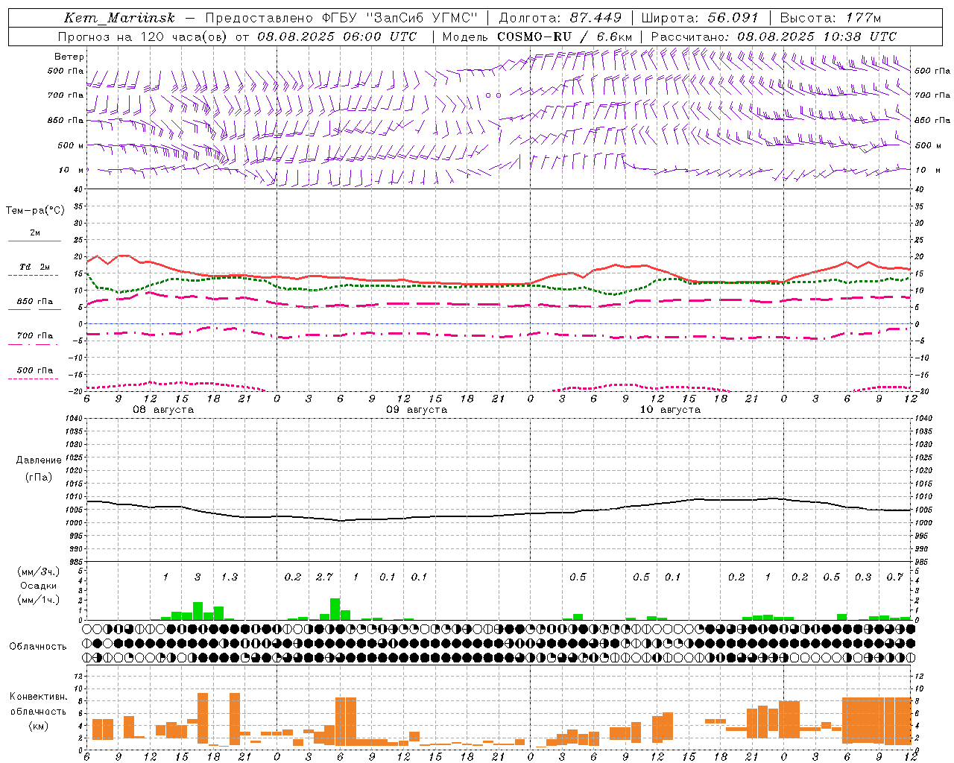
Task: Click the 'Td 2м' dew point legend entry
Action: 35,267
